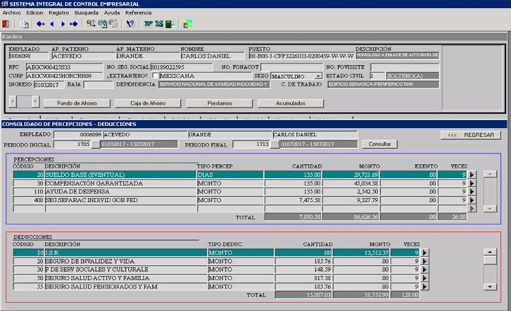511x311 pixels.
Task: Open the Registro menu
Action: point(58,12)
